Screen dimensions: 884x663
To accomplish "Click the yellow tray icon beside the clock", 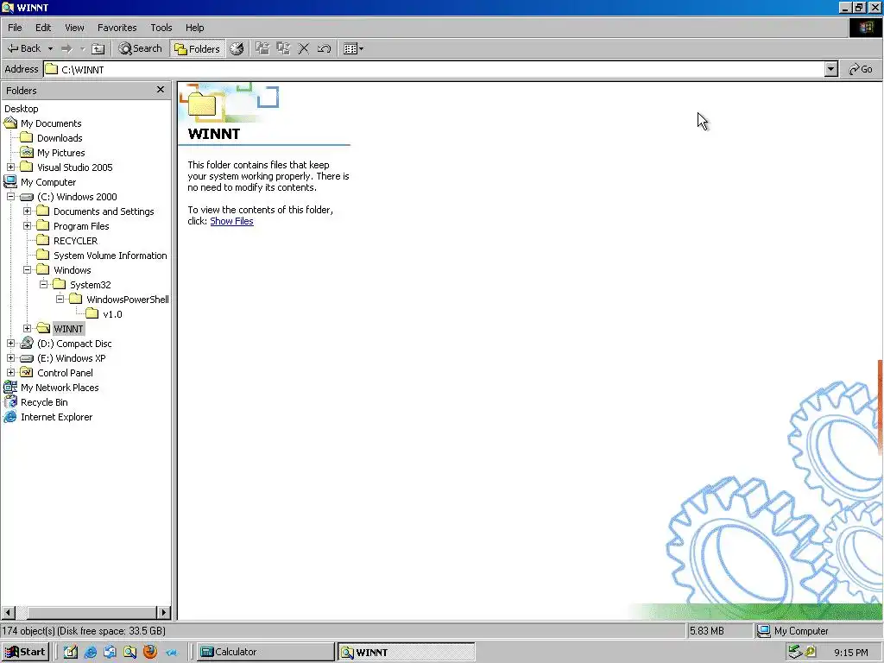I will tap(810, 653).
